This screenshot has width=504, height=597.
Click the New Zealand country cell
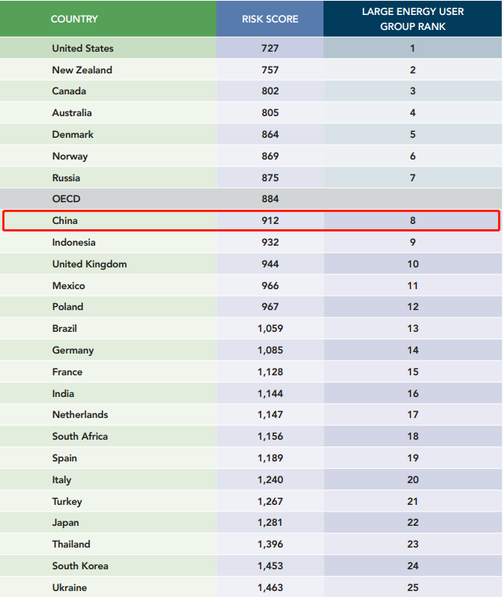point(82,70)
